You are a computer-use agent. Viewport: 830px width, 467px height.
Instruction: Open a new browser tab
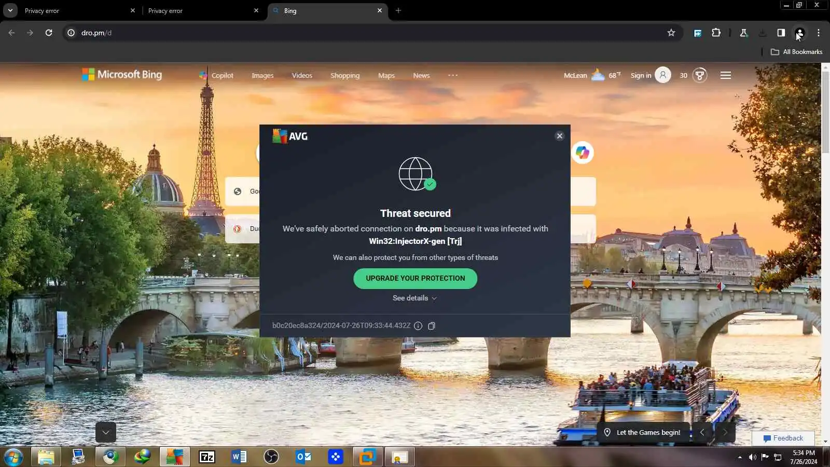[x=398, y=10]
